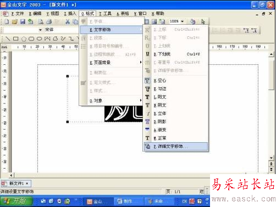This screenshot has height=207, width=276.
Task: Click the Open folder icon
Action: [15, 22]
